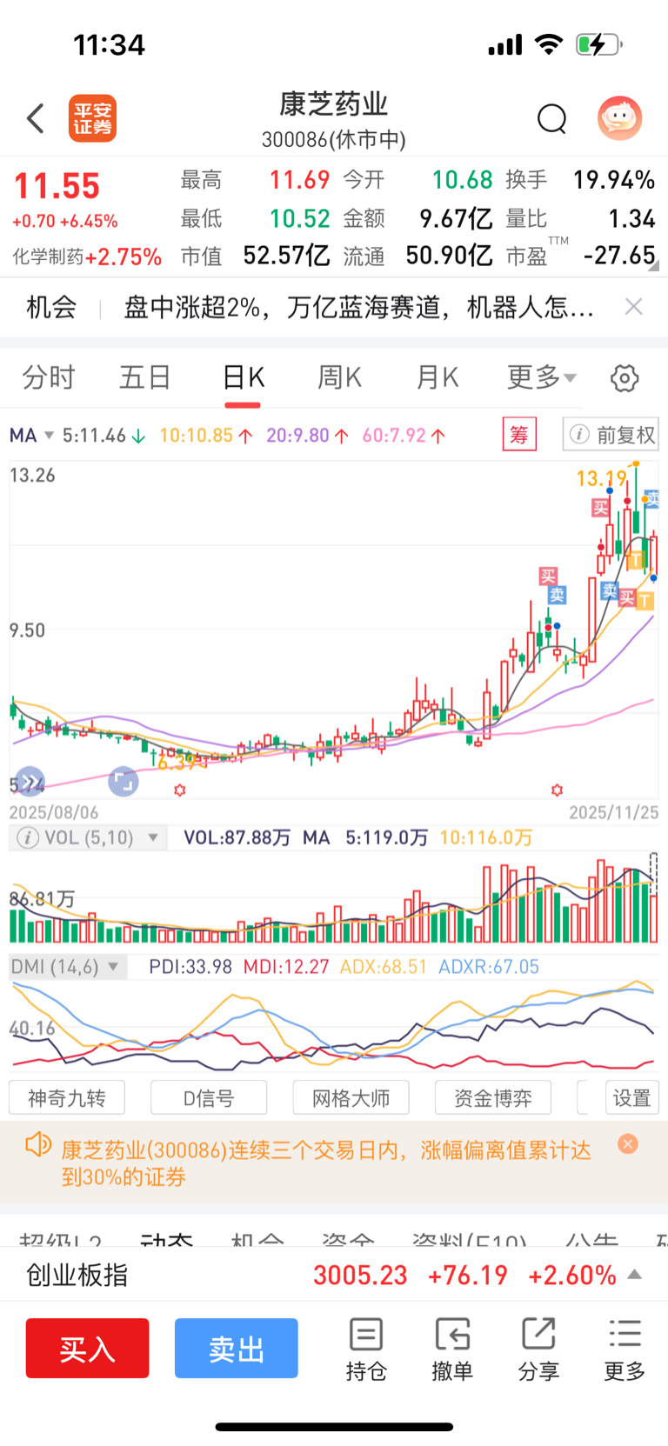Expand the 创业板指 index bar arrow
The image size is (668, 1446).
click(635, 1275)
